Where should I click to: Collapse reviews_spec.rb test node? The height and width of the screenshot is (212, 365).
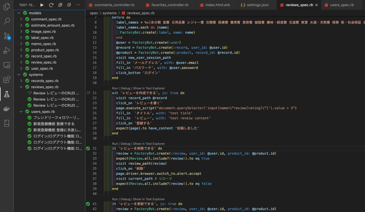pyautogui.click(x=21, y=87)
